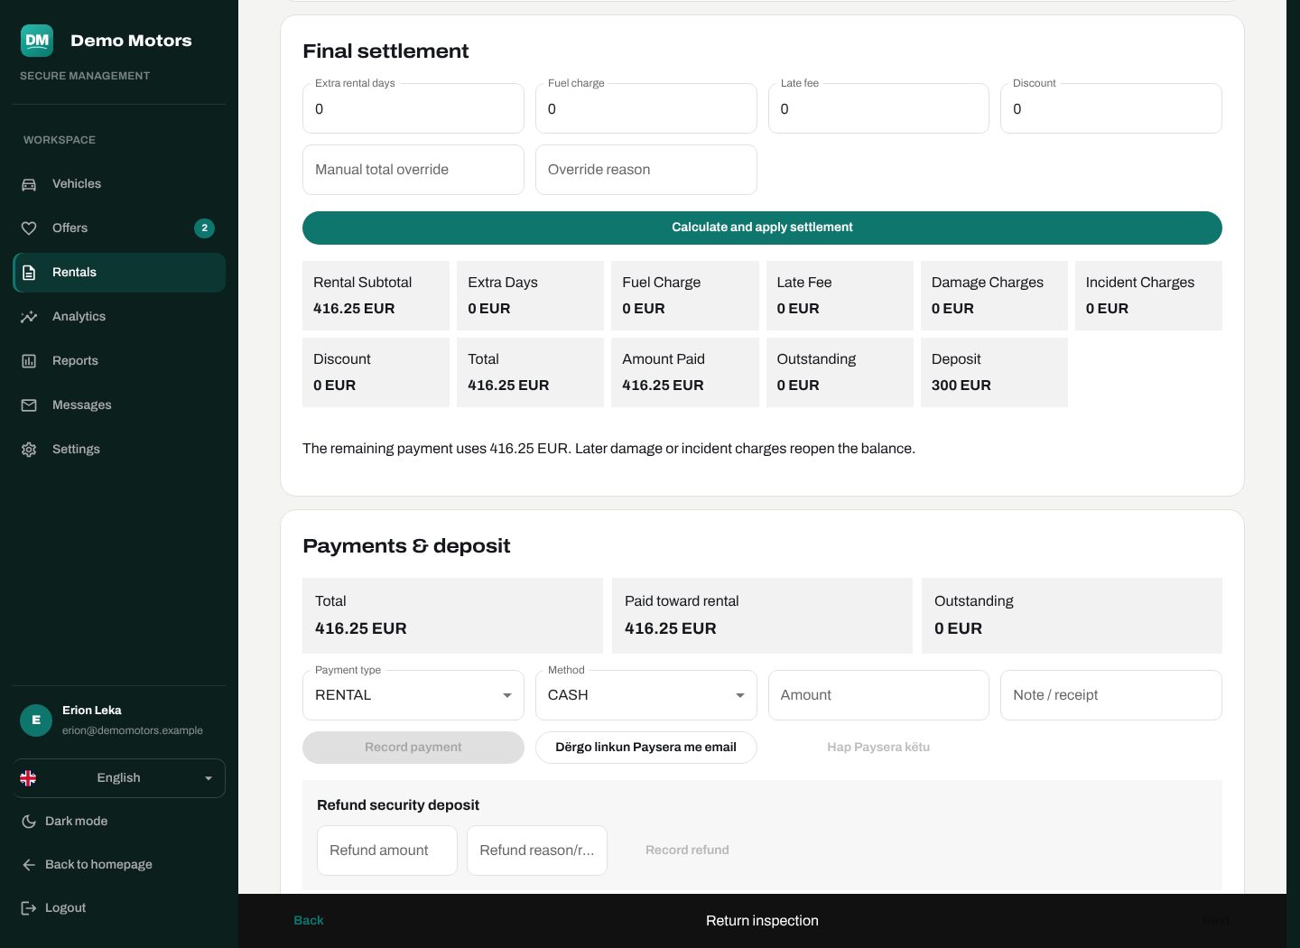Viewport: 1300px width, 948px height.
Task: Click the Demo Motors DM logo
Action: (x=37, y=41)
